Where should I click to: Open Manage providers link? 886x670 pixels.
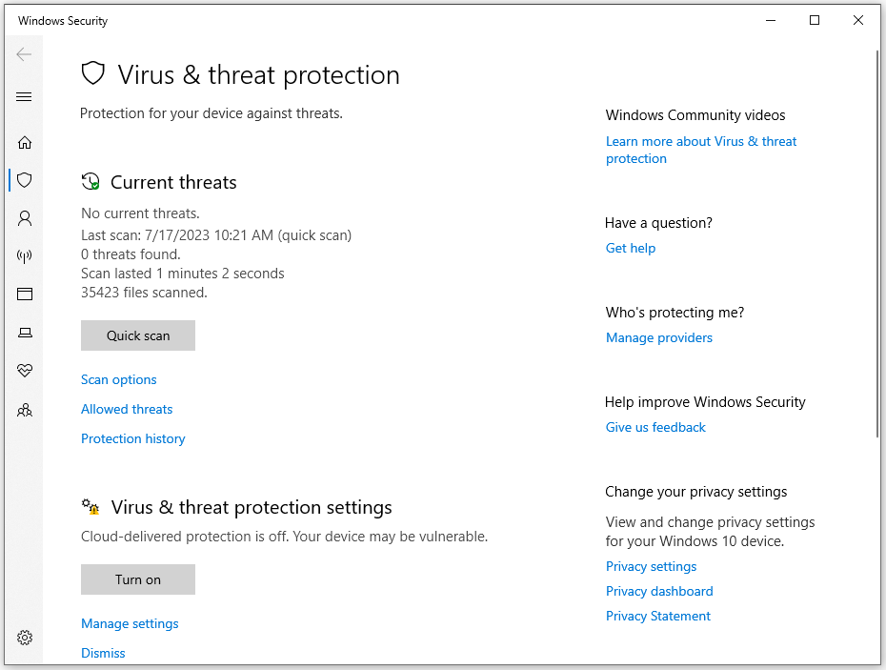(x=659, y=337)
